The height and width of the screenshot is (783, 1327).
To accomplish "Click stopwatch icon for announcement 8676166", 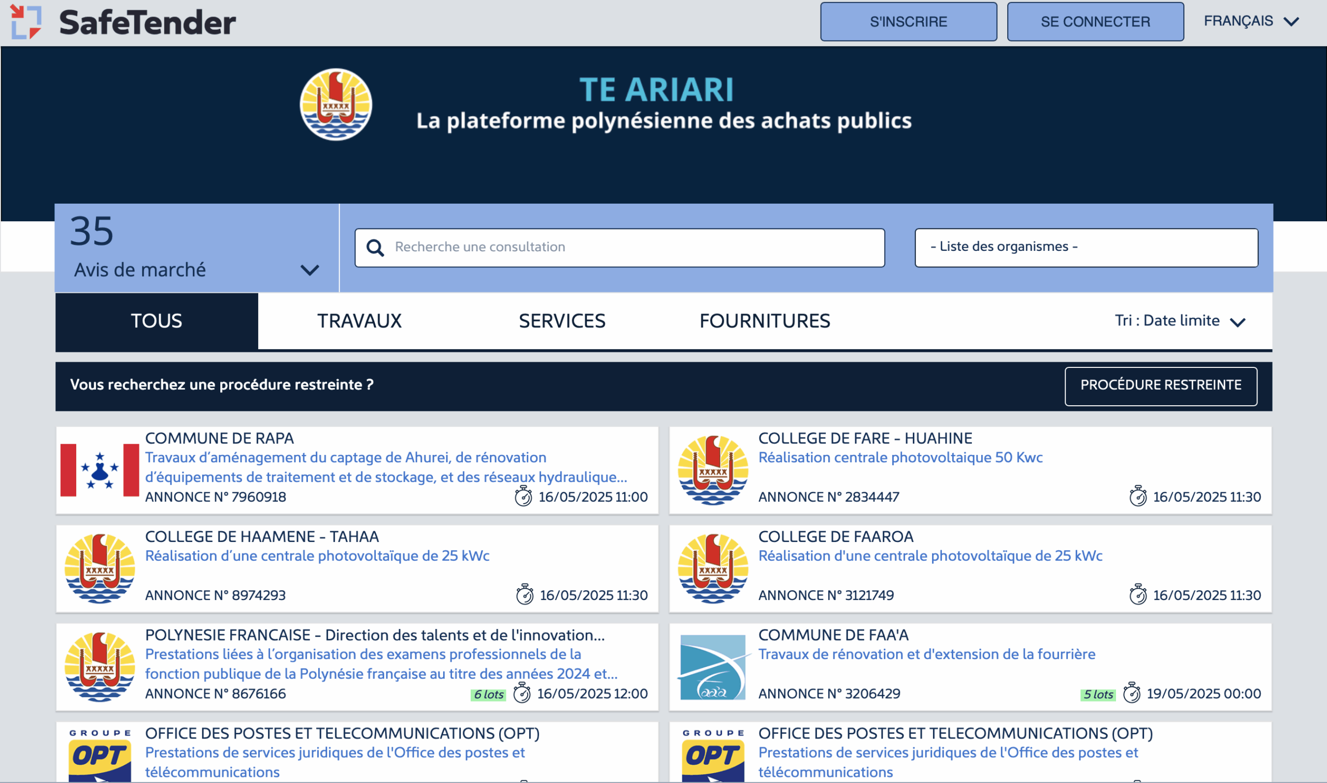I will coord(522,693).
